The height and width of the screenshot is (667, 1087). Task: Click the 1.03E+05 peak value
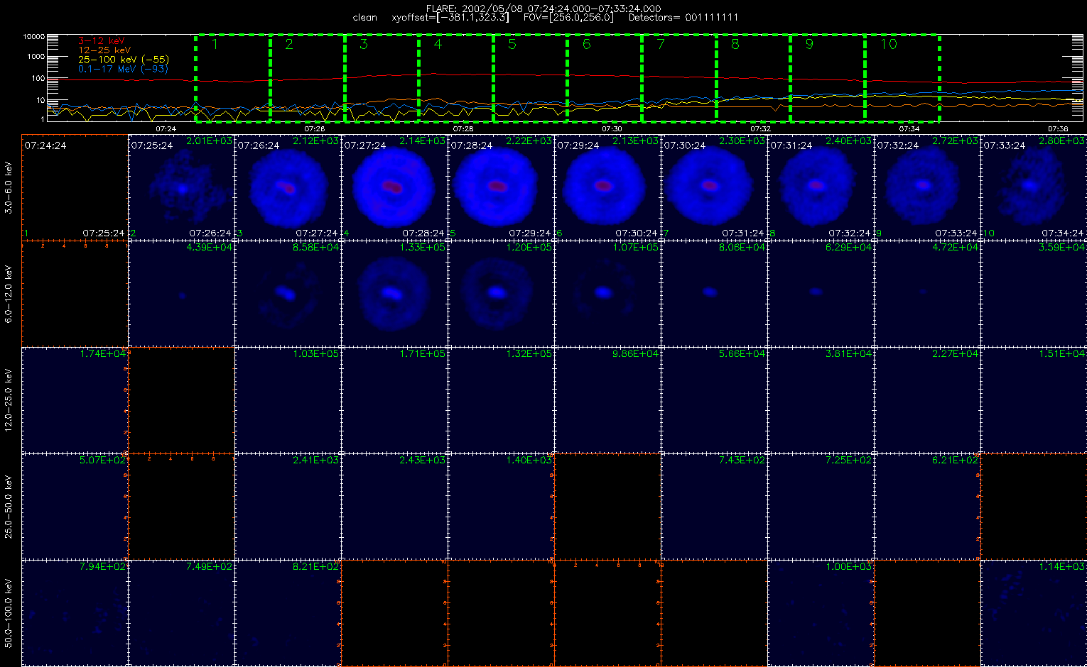point(316,353)
